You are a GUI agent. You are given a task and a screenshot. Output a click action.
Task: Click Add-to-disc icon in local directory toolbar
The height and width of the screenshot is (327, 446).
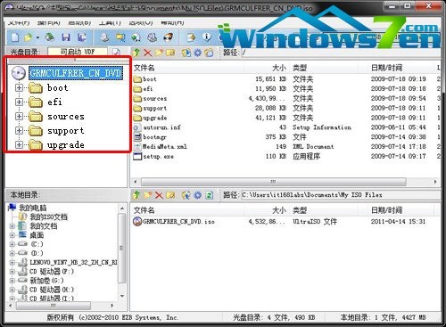click(186, 195)
